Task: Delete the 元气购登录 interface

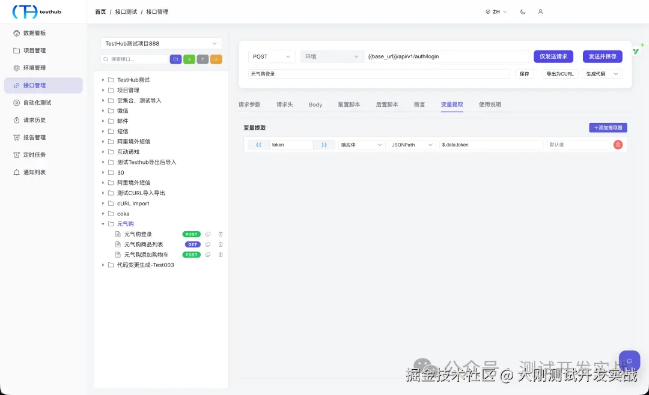Action: [221, 234]
